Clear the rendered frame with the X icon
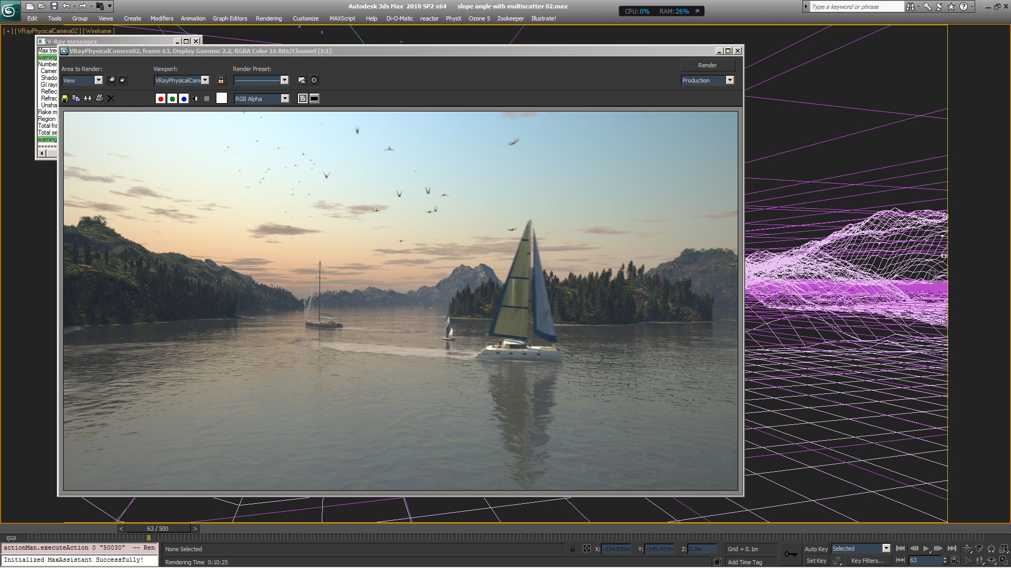Screen dimensions: 1011x568 pos(111,98)
